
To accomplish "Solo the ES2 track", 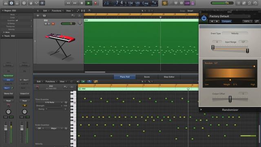I will point(49,24).
